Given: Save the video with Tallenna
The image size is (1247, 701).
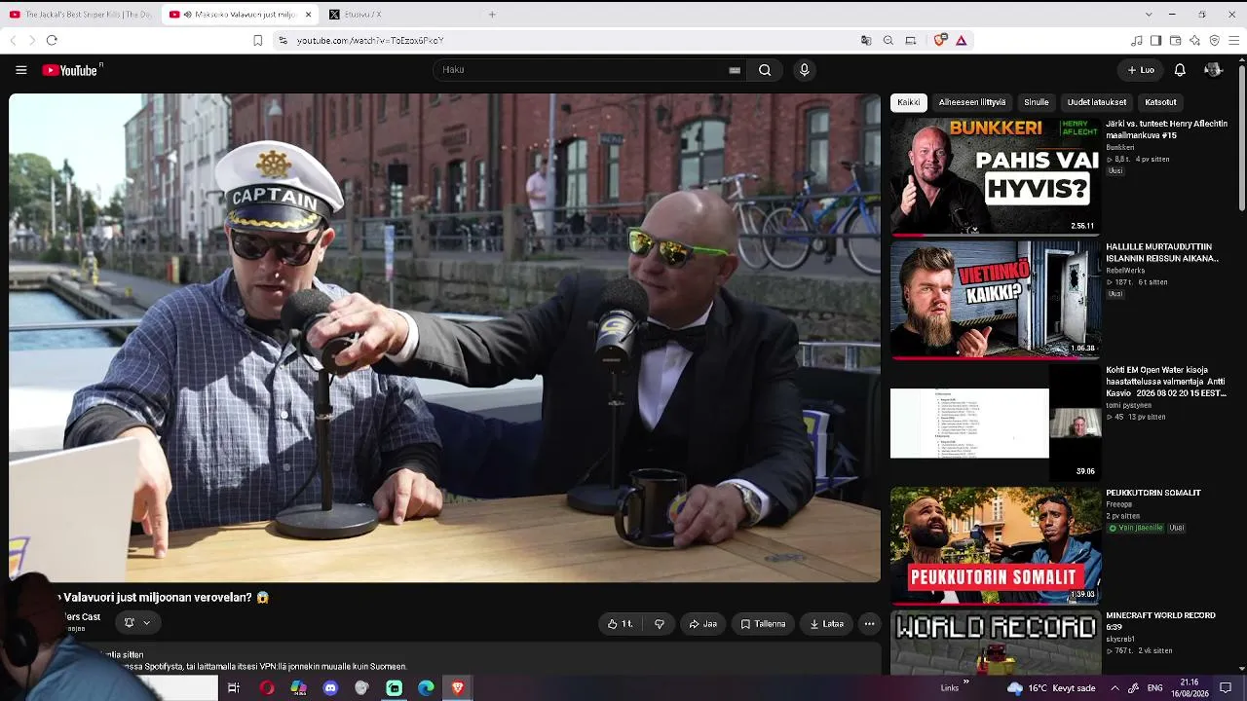Looking at the screenshot, I should (x=763, y=624).
